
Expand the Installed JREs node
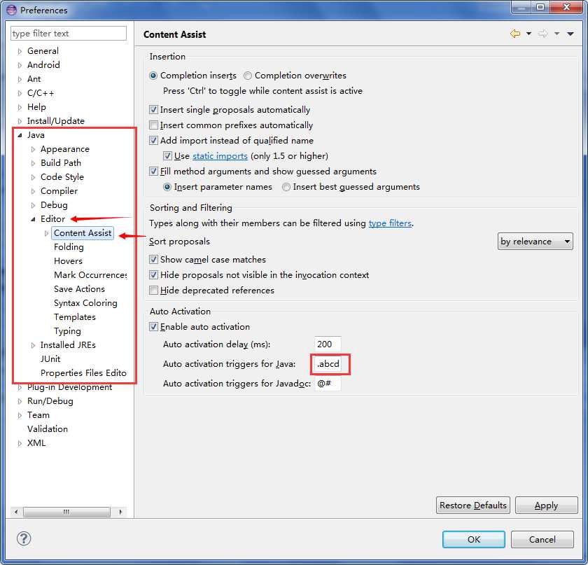click(x=33, y=344)
